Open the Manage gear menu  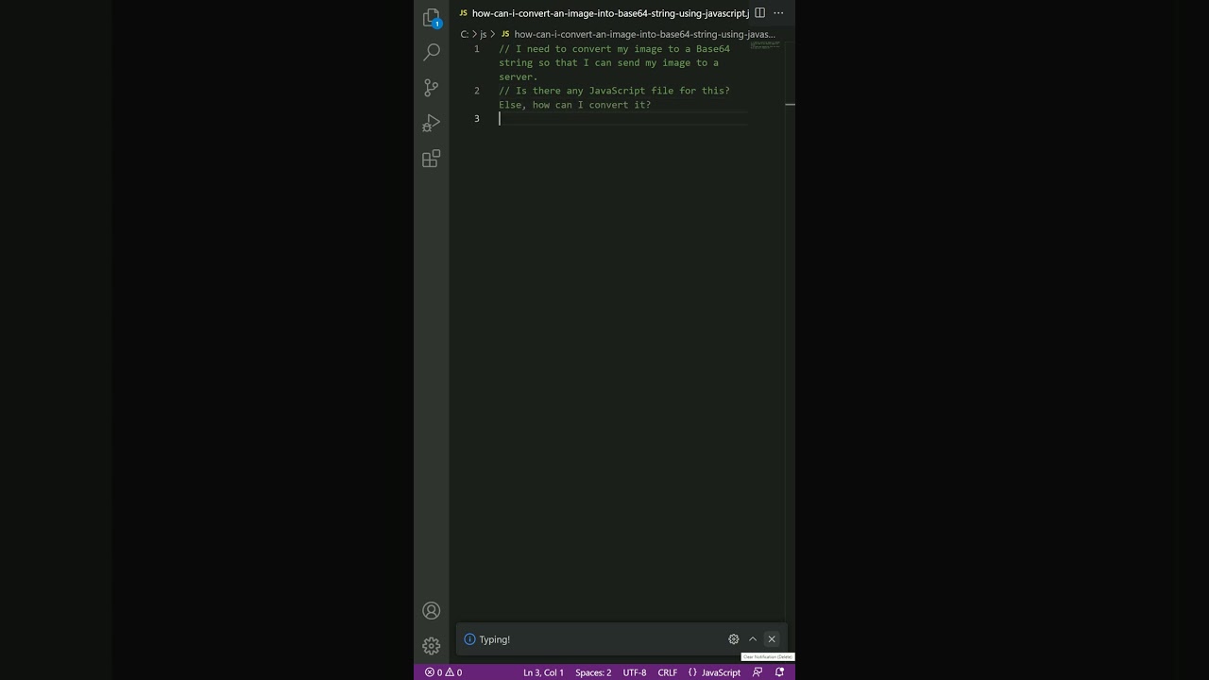(432, 646)
